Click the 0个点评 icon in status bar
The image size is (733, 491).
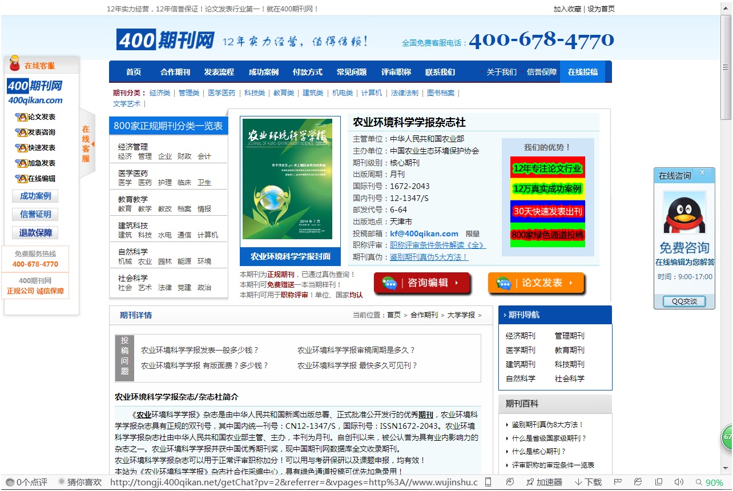coord(10,482)
